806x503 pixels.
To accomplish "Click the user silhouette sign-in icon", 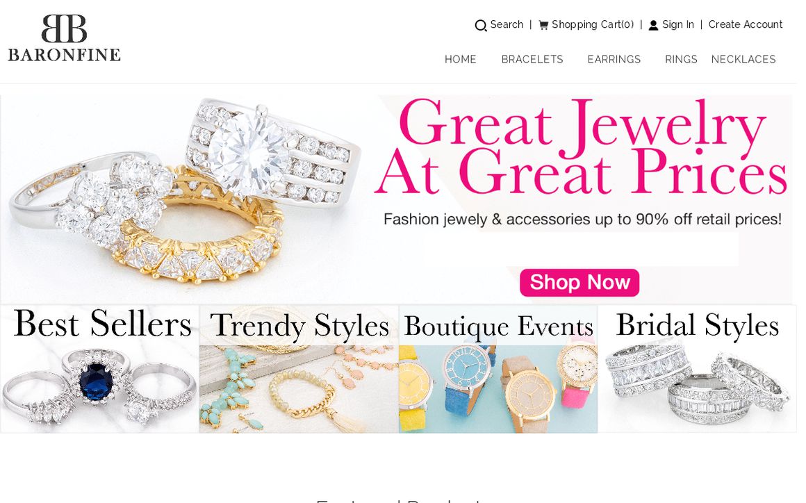I will coord(653,25).
